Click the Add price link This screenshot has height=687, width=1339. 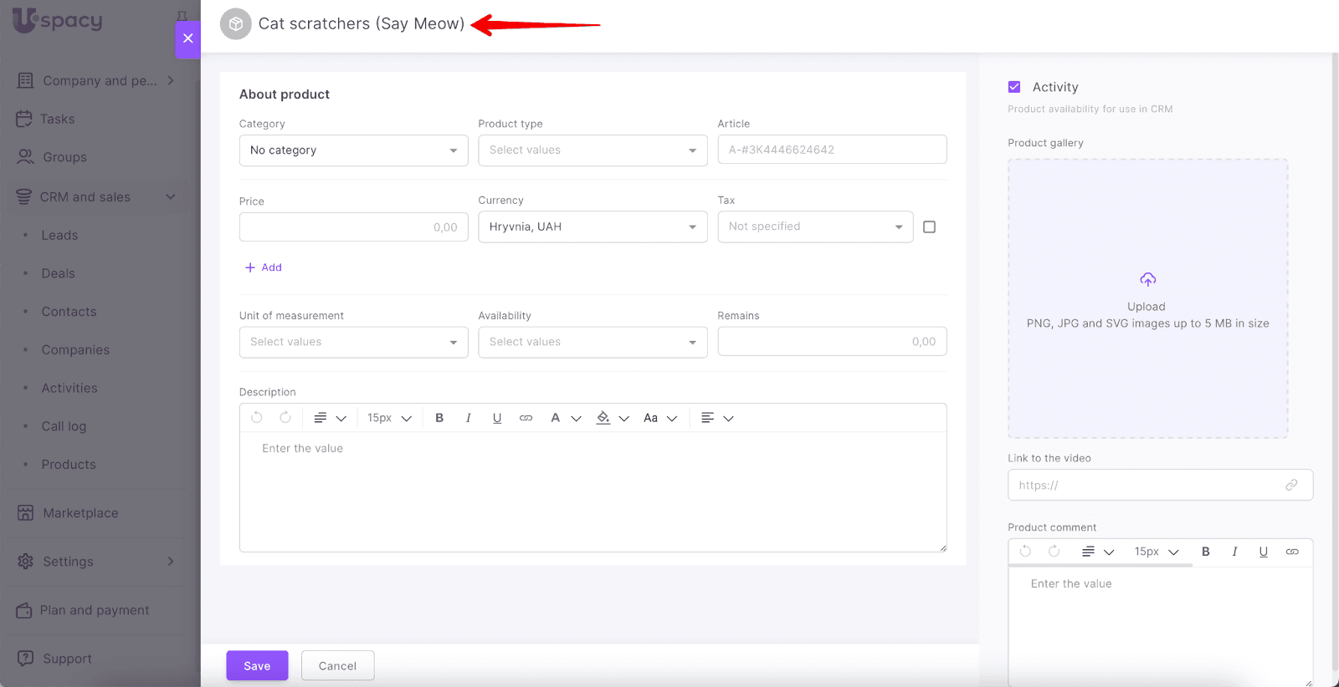pyautogui.click(x=264, y=267)
